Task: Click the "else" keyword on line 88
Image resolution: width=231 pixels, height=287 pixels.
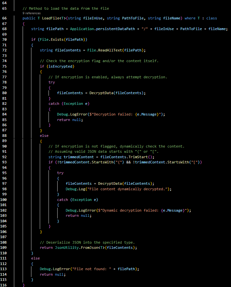Action: (x=44, y=136)
